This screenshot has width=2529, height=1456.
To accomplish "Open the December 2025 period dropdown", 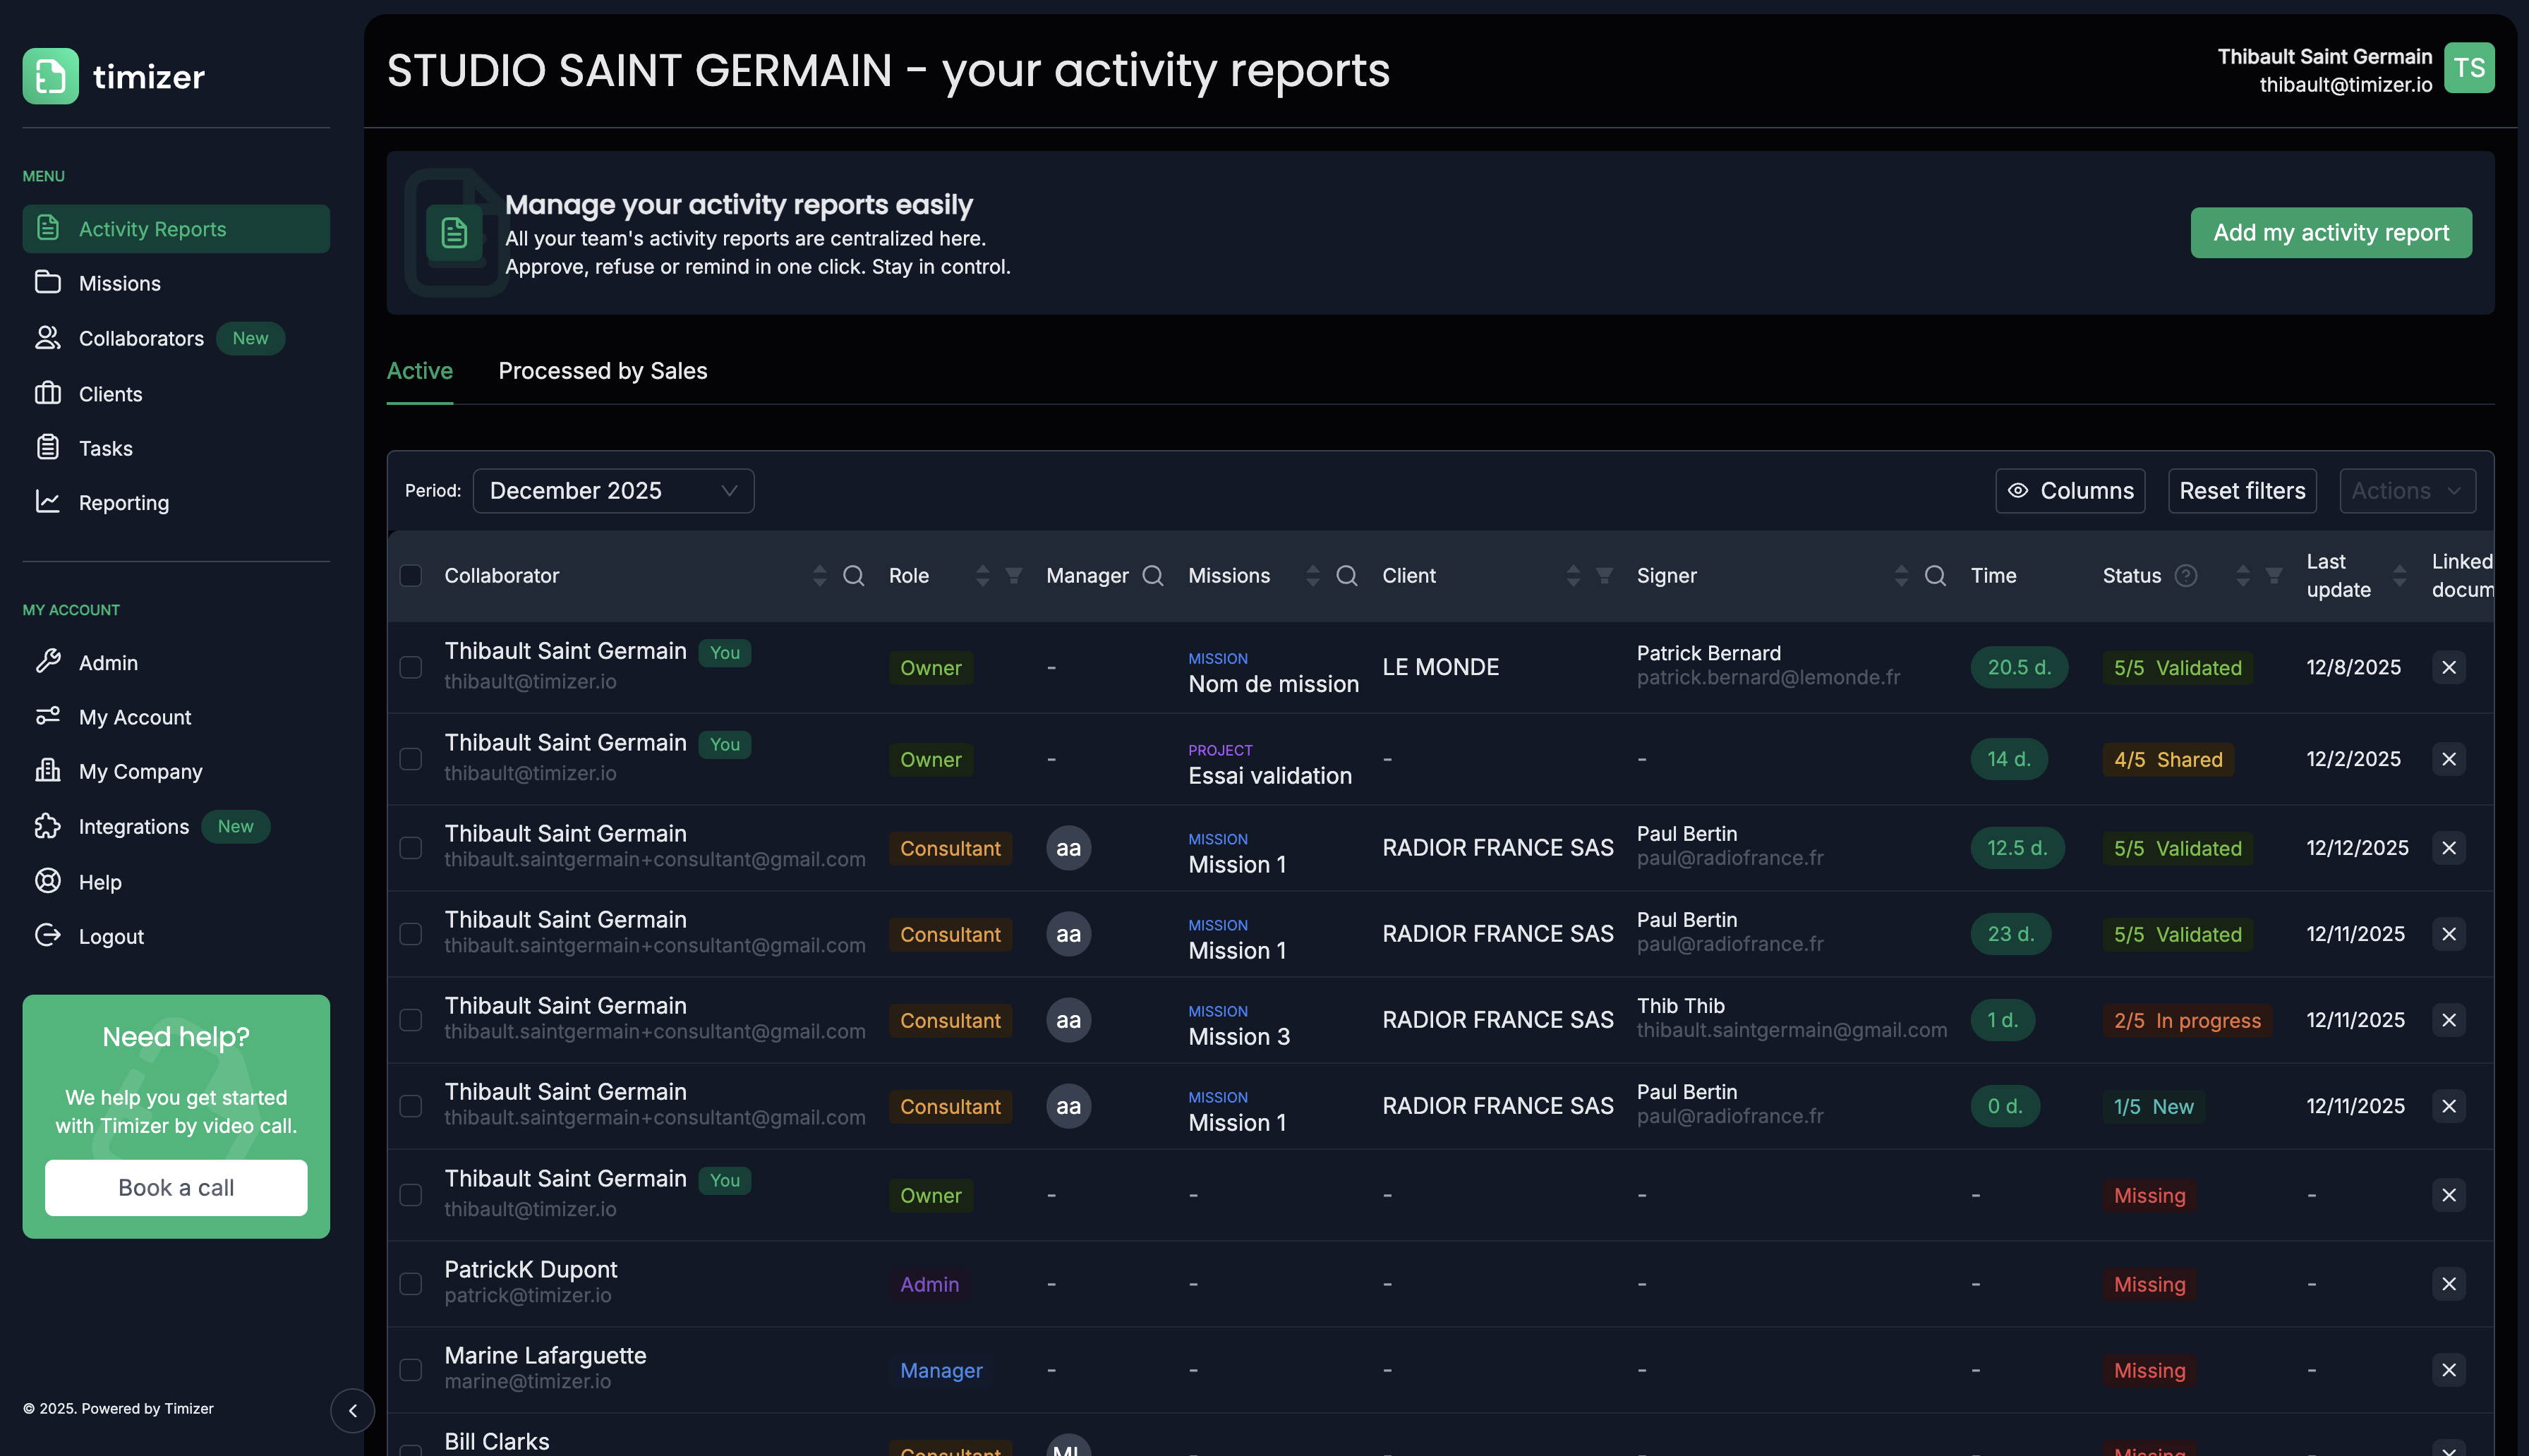I will 613,491.
